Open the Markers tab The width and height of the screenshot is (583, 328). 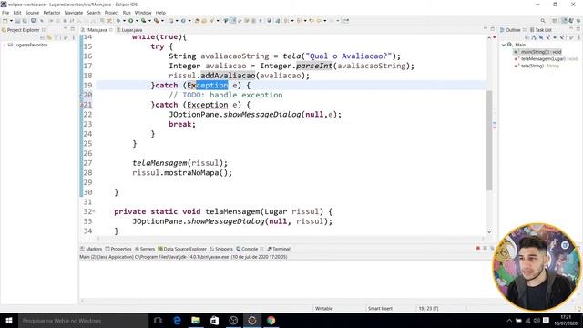(91, 249)
